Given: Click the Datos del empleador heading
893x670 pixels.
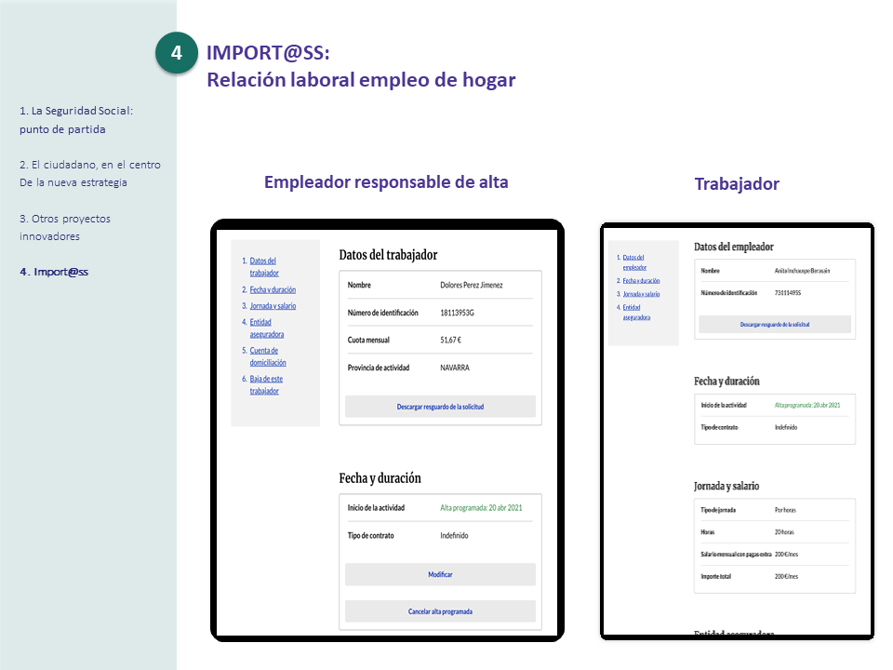Looking at the screenshot, I should click(734, 247).
